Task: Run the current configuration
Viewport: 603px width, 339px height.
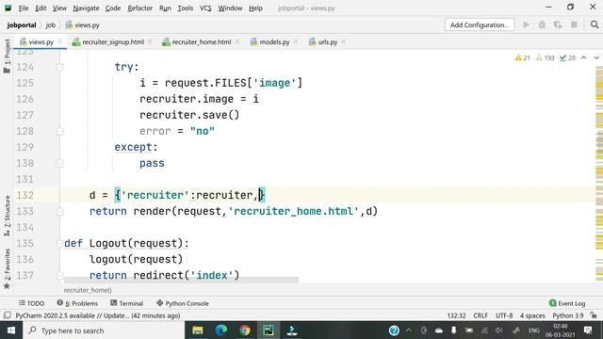Action: coord(526,24)
